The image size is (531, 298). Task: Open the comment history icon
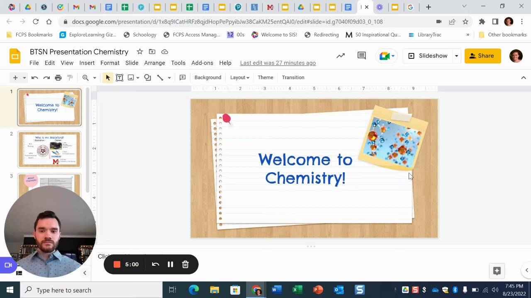(362, 56)
